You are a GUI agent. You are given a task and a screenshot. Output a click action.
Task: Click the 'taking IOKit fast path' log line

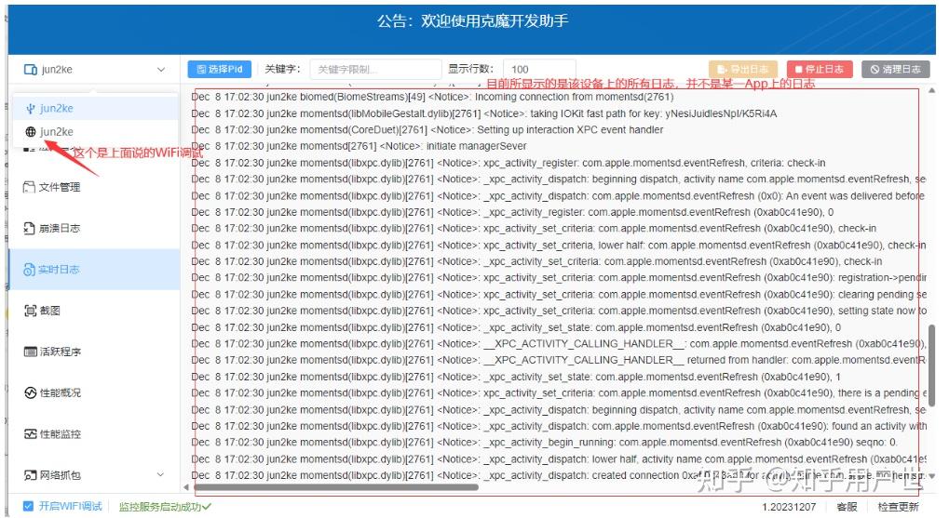click(484, 113)
